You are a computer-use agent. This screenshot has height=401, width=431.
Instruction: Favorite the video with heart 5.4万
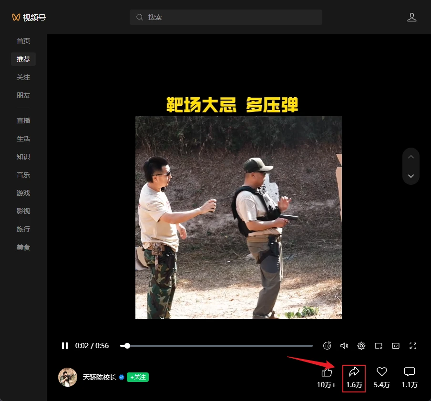pos(382,378)
